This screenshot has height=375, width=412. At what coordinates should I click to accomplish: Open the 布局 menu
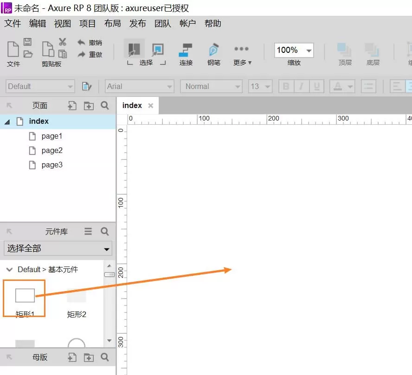pos(112,23)
